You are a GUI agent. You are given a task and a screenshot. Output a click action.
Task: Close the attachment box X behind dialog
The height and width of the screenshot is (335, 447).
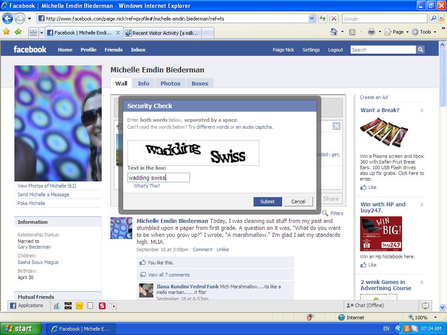[x=337, y=126]
